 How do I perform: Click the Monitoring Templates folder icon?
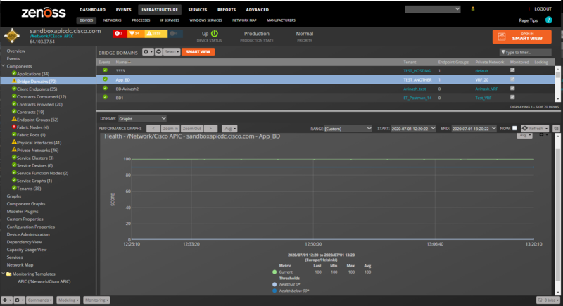point(8,274)
